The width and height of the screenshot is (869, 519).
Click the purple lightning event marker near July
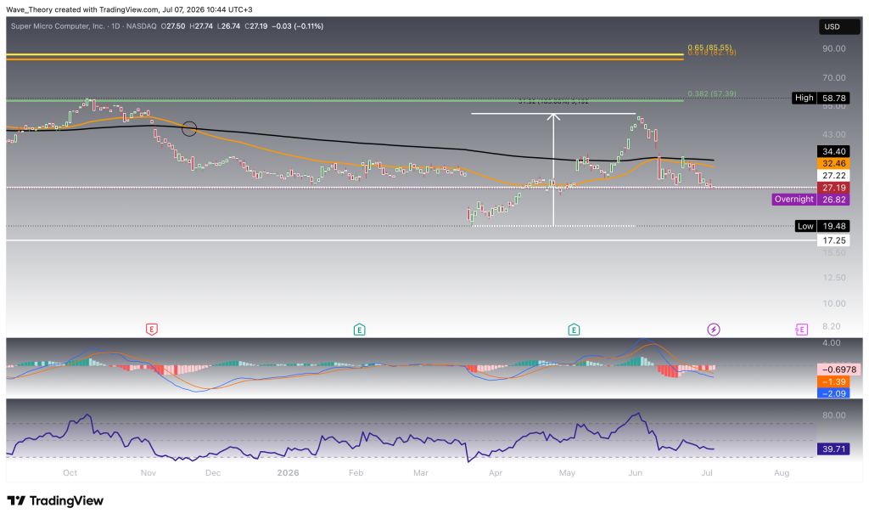pos(713,330)
